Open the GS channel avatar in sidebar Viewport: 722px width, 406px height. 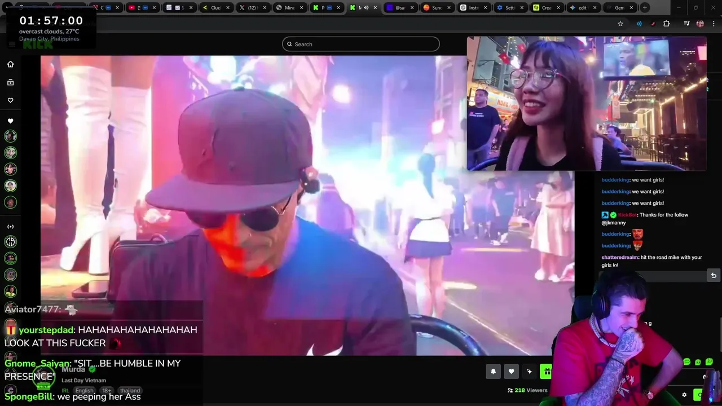(10, 242)
